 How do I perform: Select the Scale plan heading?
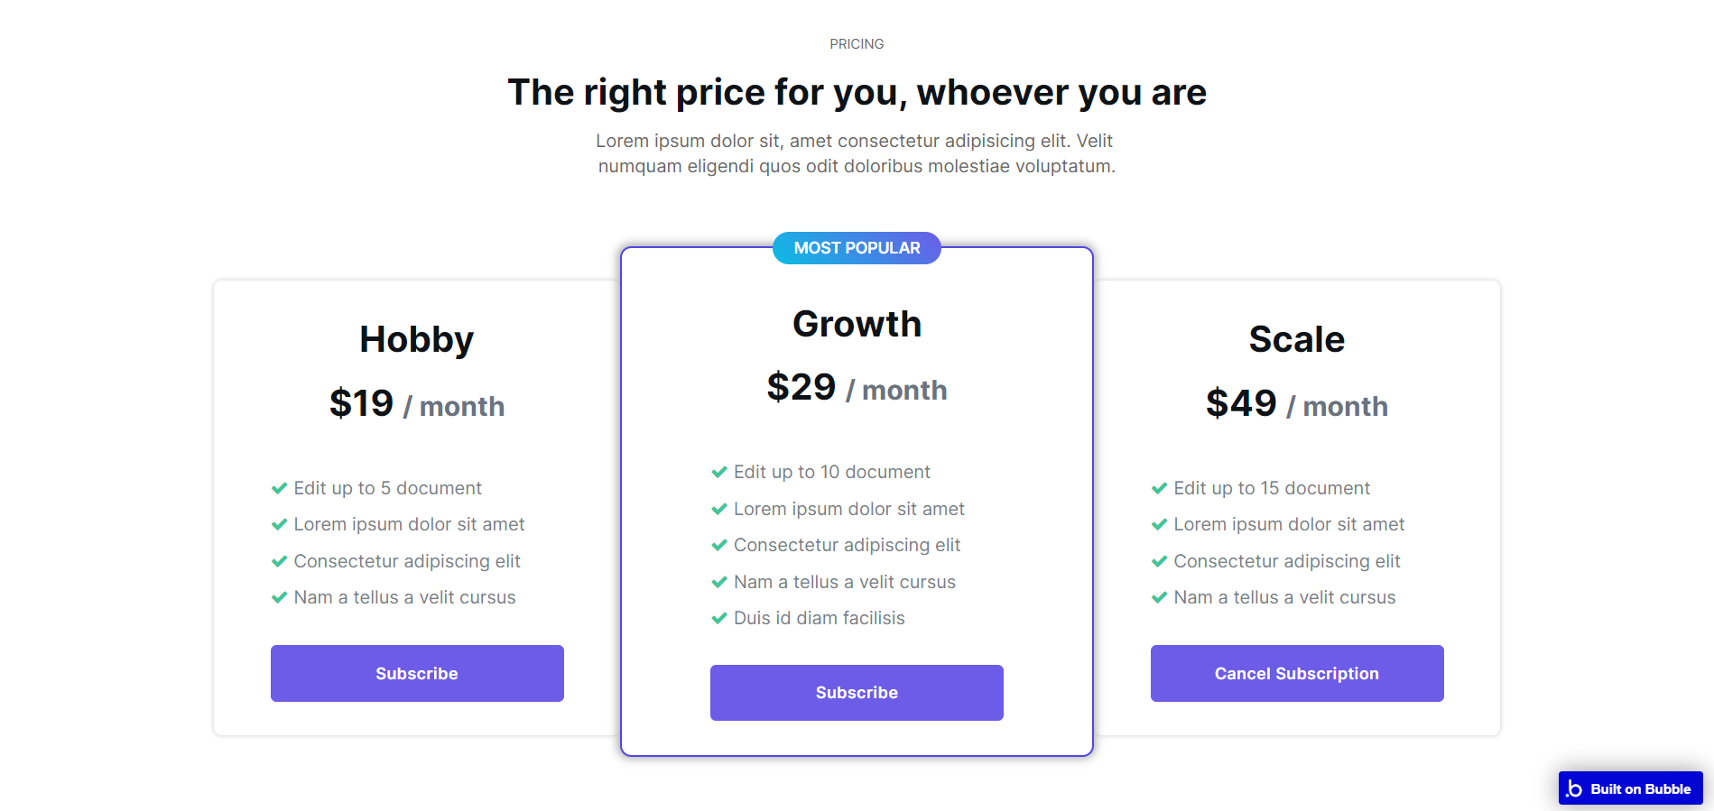point(1297,339)
